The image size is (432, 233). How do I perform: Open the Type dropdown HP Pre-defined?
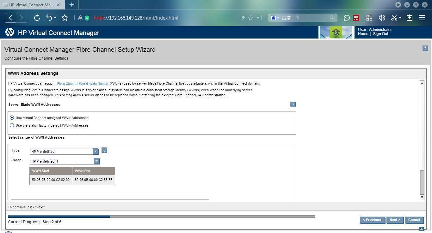64,151
